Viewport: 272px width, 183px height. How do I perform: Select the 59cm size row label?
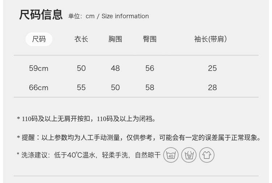tap(39, 68)
